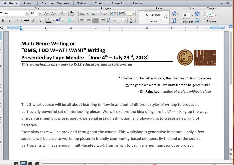Select the Normal style
Viewport: 234px width, 165px height.
point(154,17)
